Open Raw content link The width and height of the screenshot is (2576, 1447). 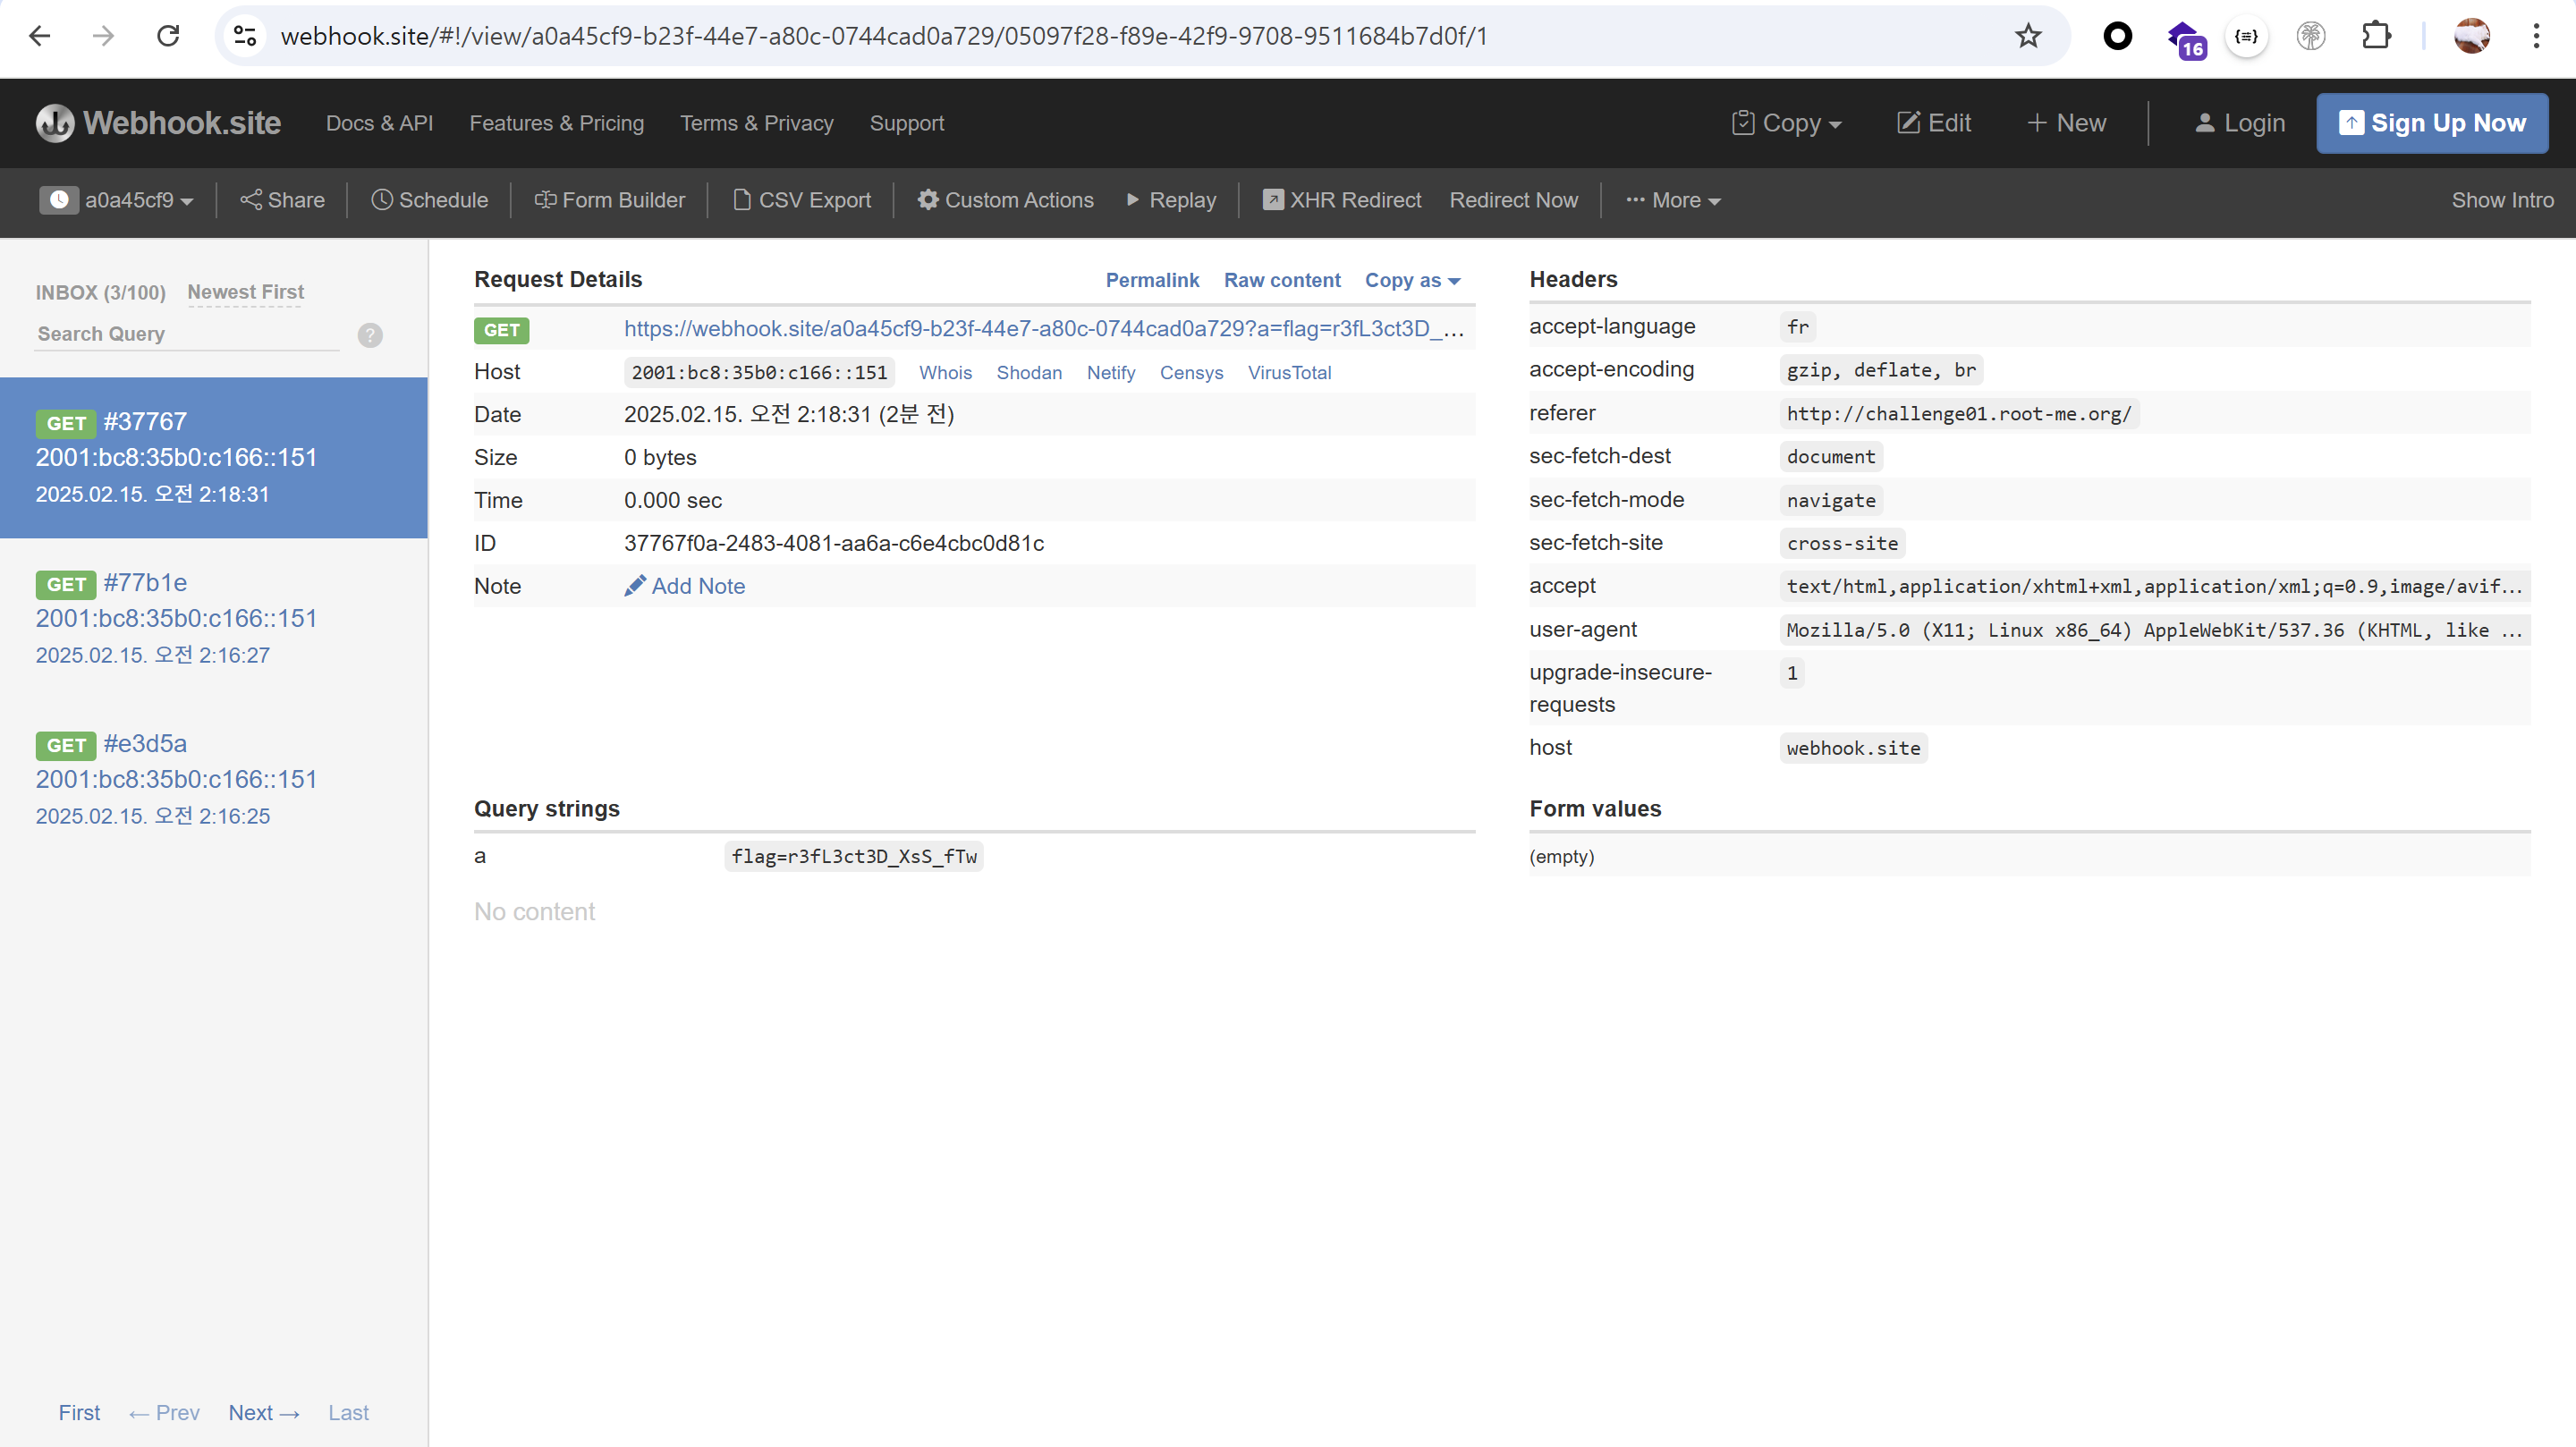[x=1282, y=281]
